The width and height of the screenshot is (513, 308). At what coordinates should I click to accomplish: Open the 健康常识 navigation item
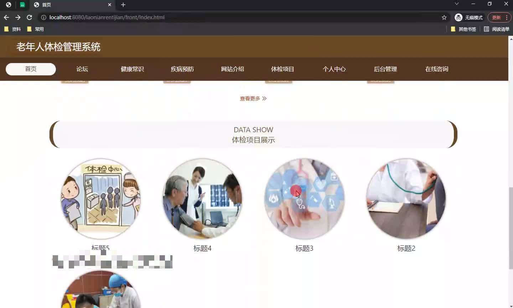(x=132, y=69)
